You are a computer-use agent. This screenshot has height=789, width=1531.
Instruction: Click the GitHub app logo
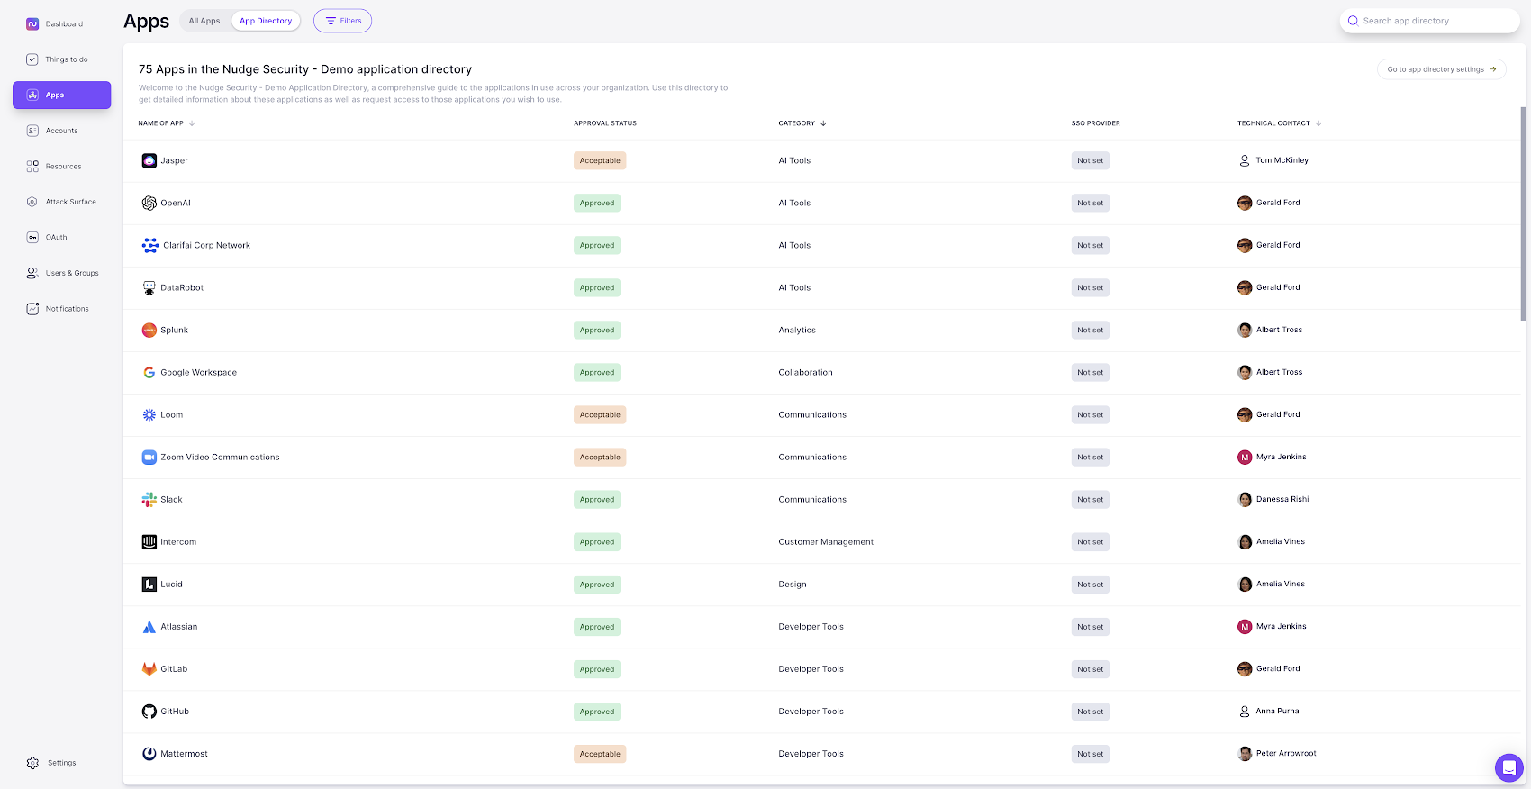coord(149,712)
